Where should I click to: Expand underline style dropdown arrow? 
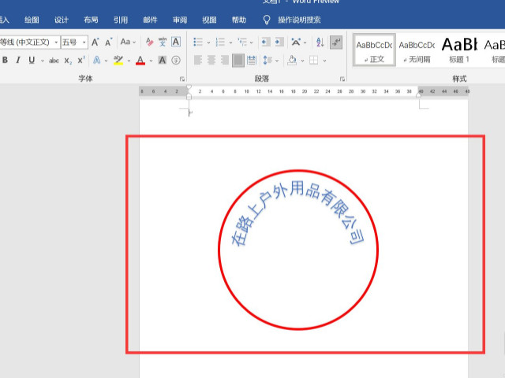(42, 61)
